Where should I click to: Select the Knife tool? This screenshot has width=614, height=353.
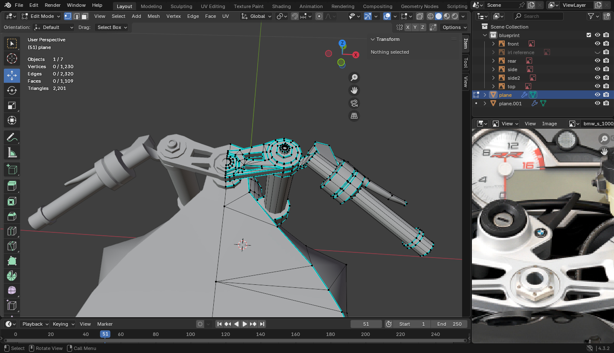point(12,246)
